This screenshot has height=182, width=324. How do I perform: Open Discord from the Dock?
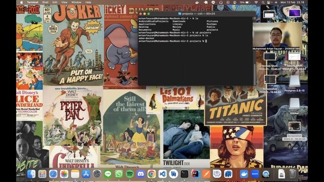(141, 174)
